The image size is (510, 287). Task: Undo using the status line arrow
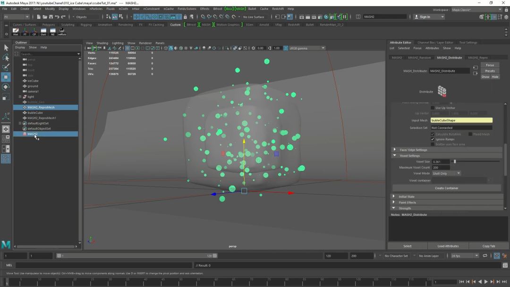coord(57,17)
